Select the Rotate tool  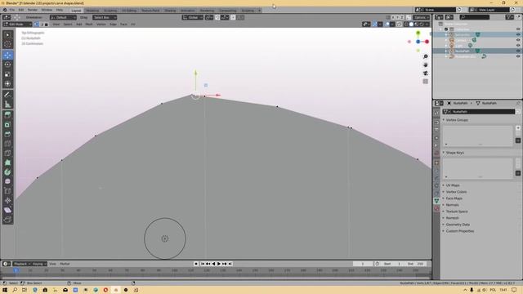pyautogui.click(x=7, y=65)
